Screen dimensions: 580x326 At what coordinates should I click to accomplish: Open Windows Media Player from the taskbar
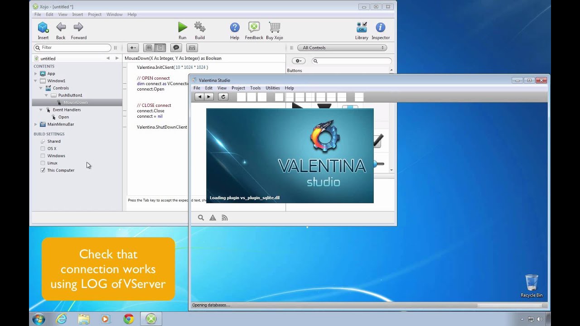click(x=106, y=319)
